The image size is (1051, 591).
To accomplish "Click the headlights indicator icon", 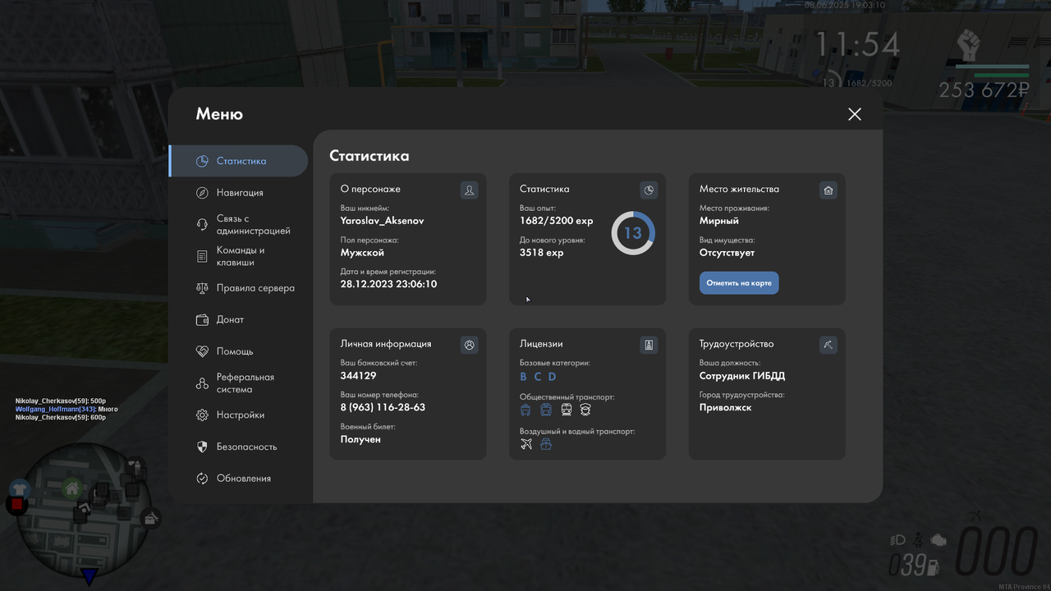I will 897,540.
